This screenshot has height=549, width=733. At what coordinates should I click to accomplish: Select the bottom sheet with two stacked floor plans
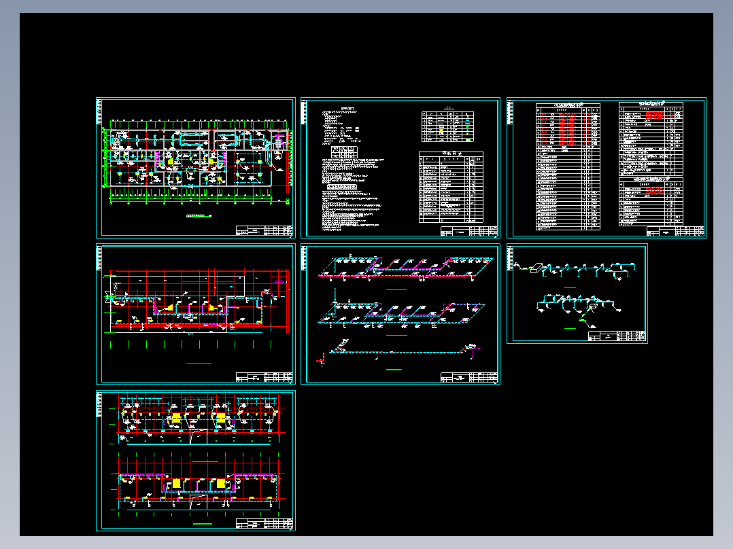pos(196,461)
